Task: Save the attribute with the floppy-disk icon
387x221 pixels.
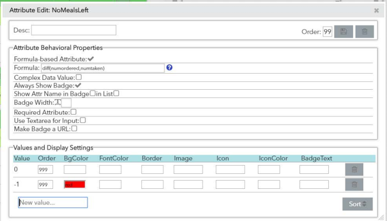Action: pyautogui.click(x=344, y=32)
